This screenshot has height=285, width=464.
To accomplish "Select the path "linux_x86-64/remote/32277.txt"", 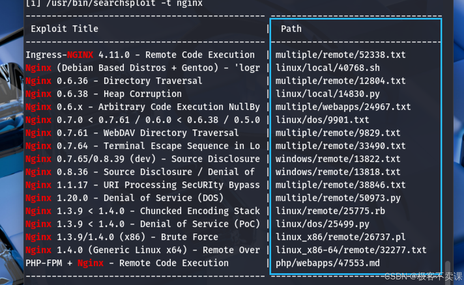I will click(351, 250).
